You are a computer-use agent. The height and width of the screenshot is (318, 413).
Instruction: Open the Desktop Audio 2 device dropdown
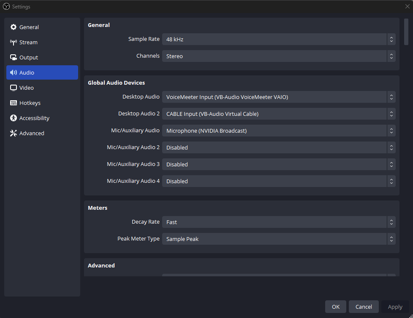click(279, 114)
